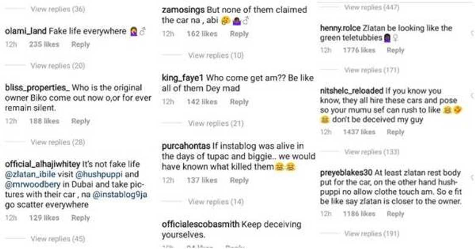475x249 pixels.
Task: Open bliss_properties_ user profile
Action: (x=37, y=88)
